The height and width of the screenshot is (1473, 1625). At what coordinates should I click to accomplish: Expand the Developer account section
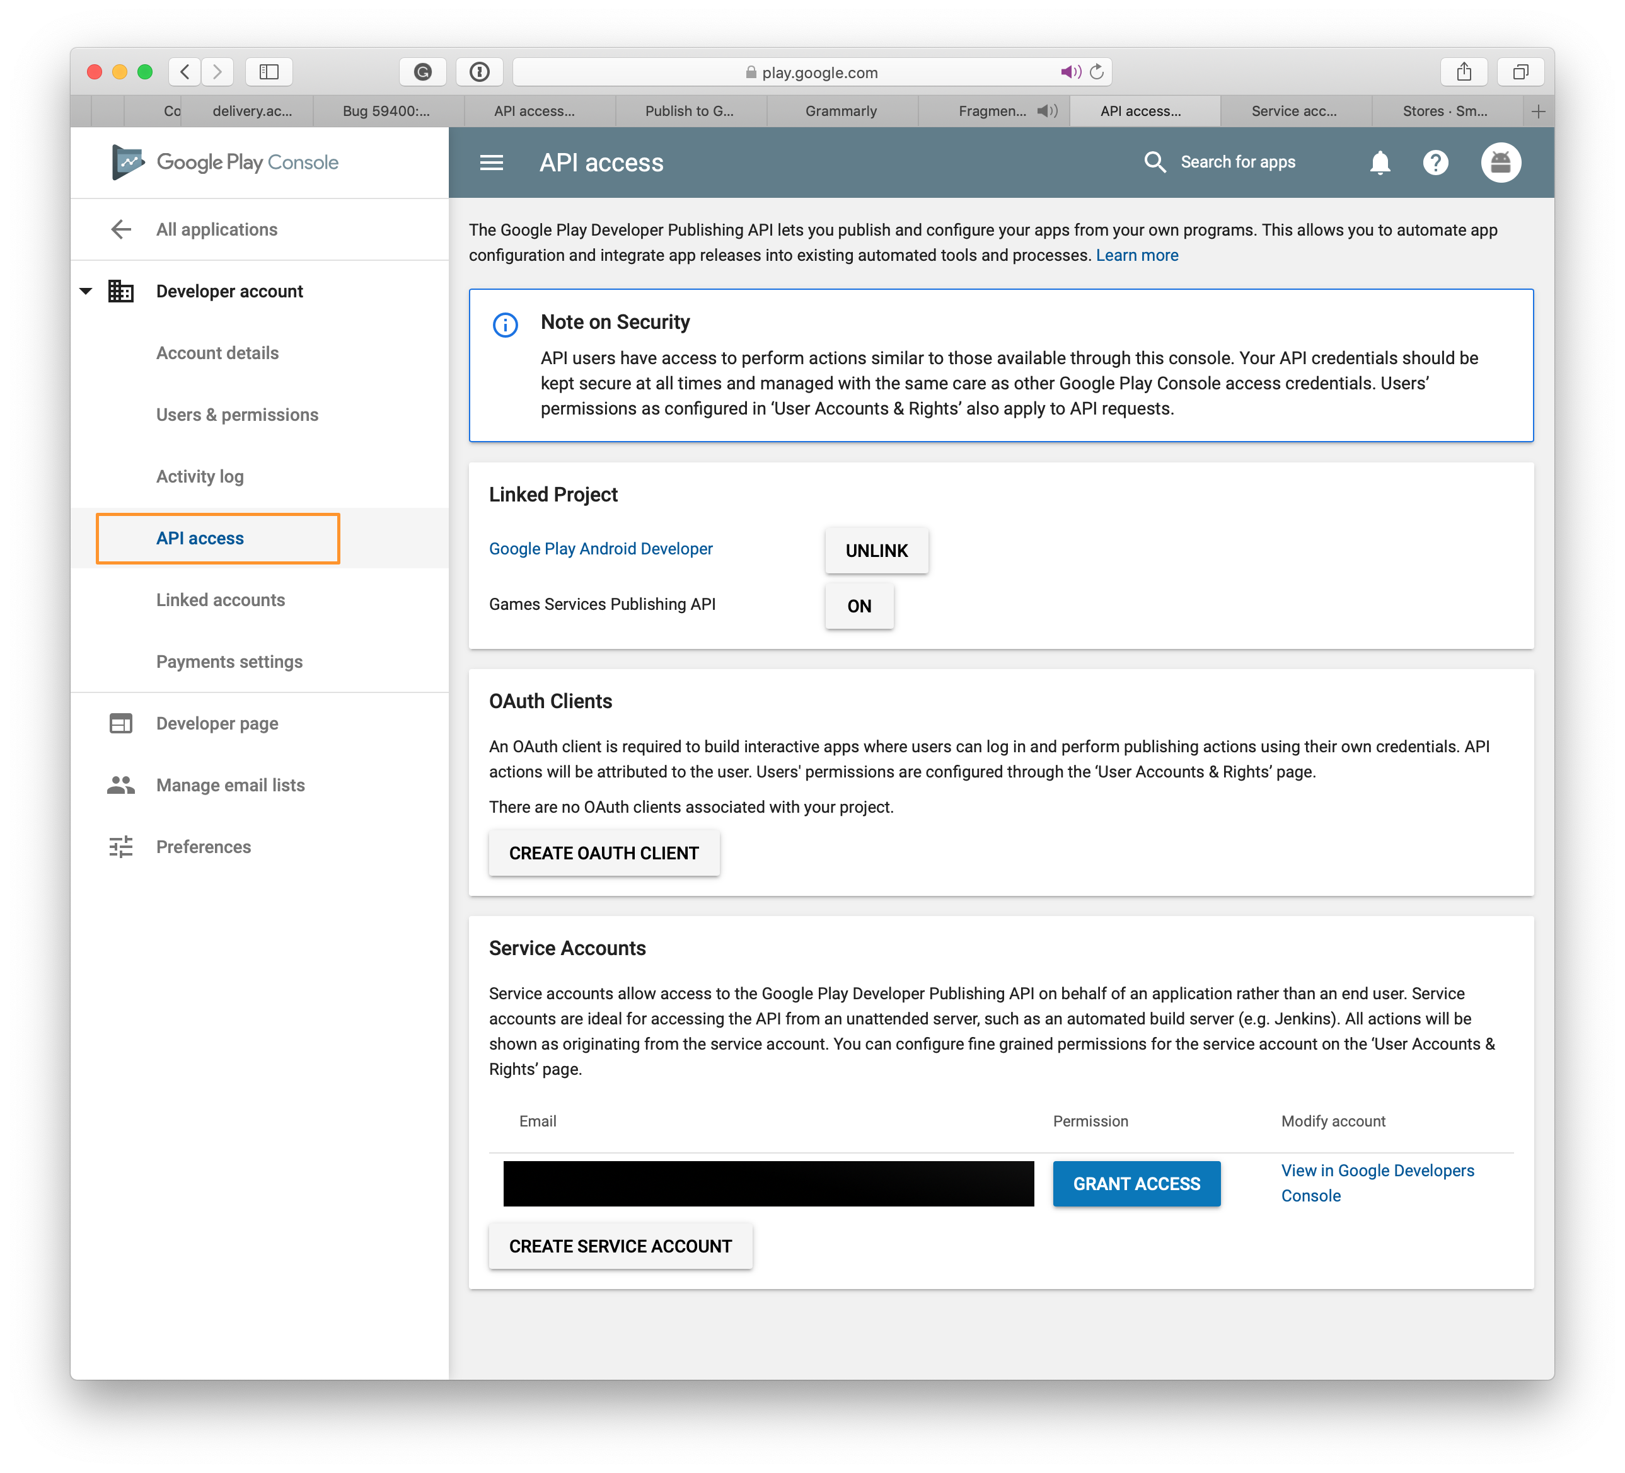pyautogui.click(x=88, y=293)
